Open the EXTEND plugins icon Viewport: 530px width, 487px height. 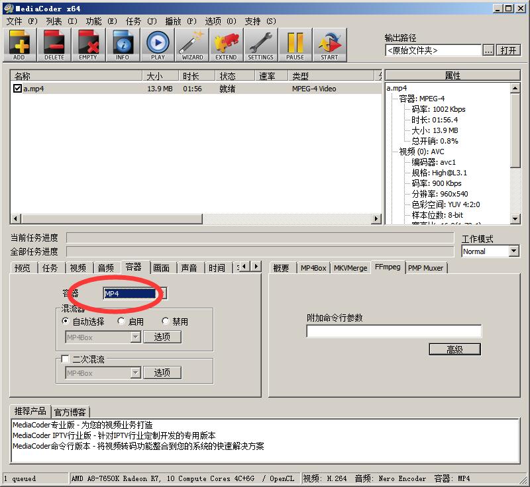click(226, 45)
